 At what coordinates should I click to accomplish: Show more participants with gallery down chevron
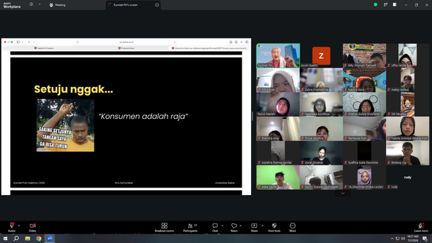click(343, 194)
